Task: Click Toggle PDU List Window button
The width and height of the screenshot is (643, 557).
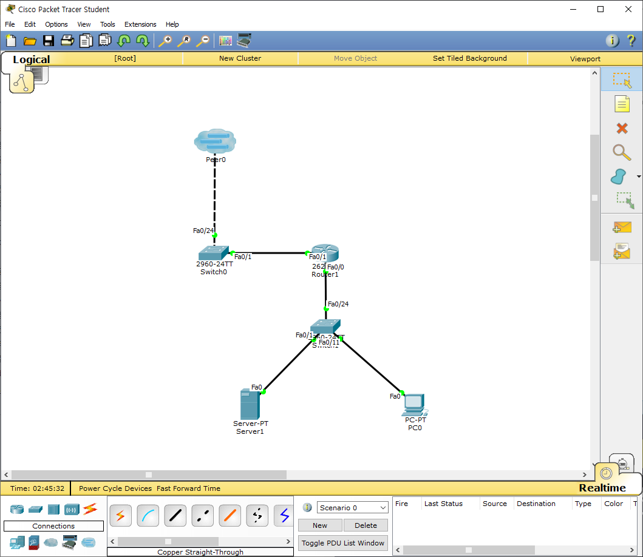Action: [343, 542]
